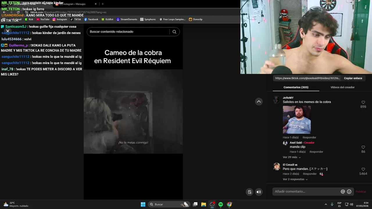
Task: Open the YouTube bookmark
Action: (43, 19)
